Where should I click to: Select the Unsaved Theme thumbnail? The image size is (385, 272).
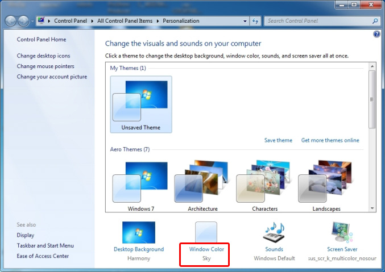[x=141, y=104]
